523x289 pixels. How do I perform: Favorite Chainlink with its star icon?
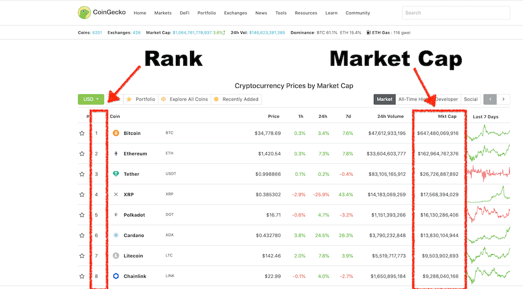pyautogui.click(x=82, y=276)
